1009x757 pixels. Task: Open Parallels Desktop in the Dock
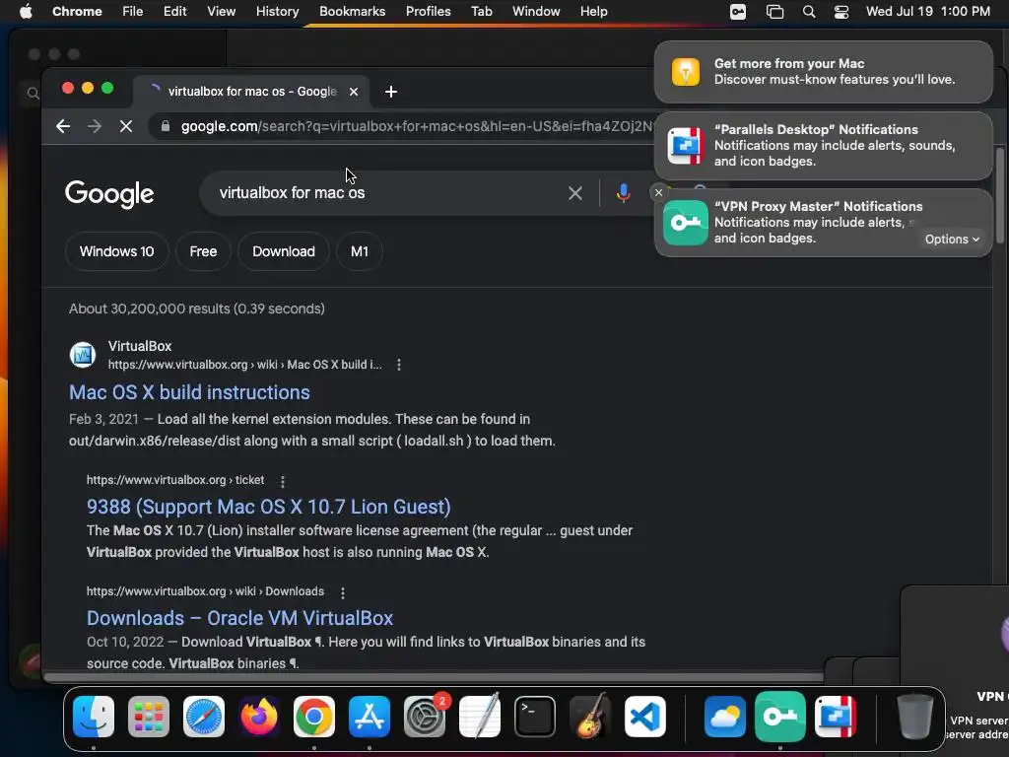(836, 716)
